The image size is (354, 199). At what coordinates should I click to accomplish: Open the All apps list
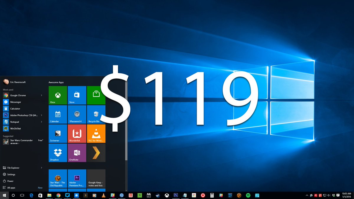coord(10,188)
